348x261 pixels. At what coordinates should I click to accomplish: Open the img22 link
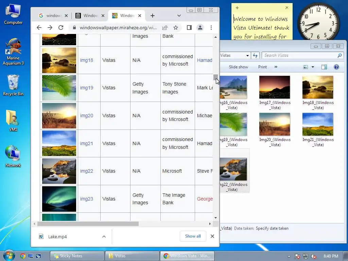[87, 171]
